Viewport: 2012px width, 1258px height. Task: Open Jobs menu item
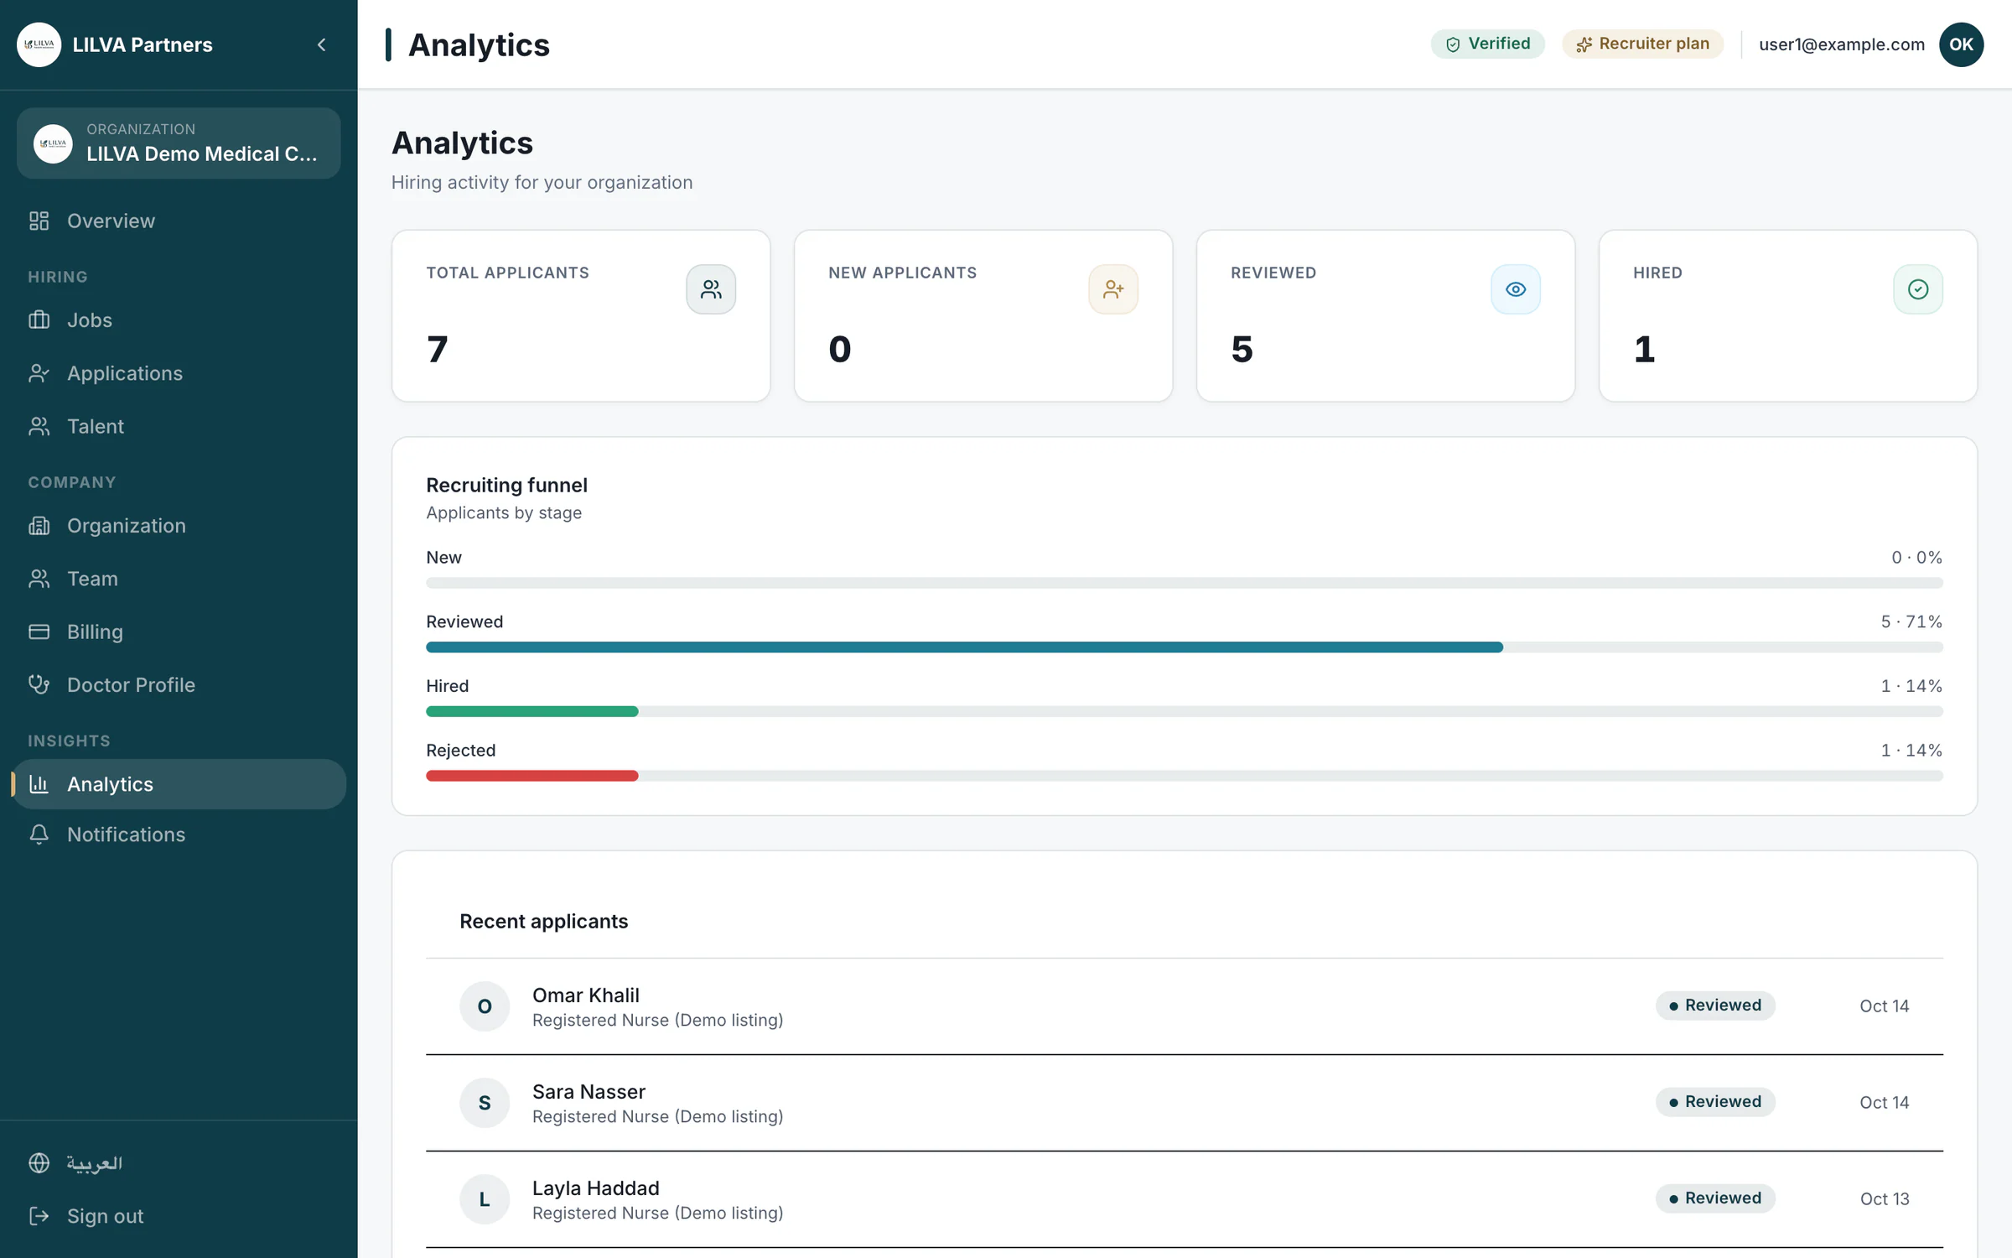click(x=179, y=320)
